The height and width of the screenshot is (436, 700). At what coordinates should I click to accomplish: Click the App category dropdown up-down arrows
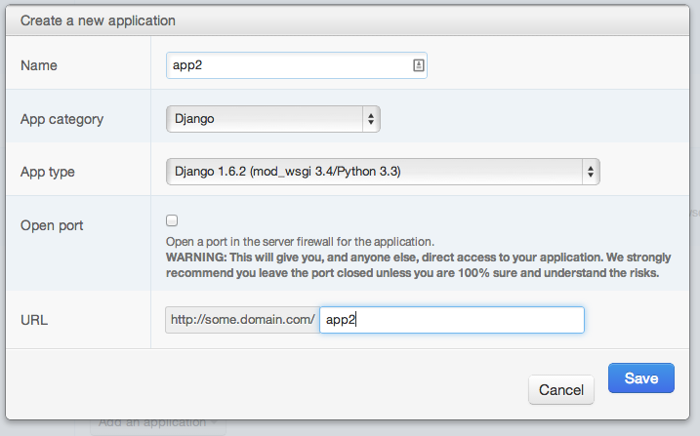coord(371,119)
